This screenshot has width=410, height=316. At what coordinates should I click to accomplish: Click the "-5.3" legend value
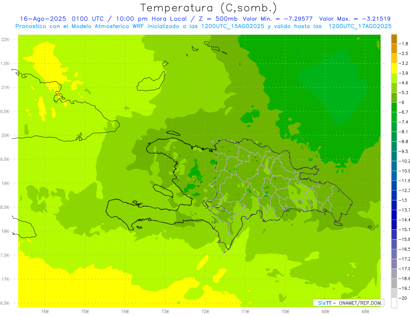click(x=404, y=93)
